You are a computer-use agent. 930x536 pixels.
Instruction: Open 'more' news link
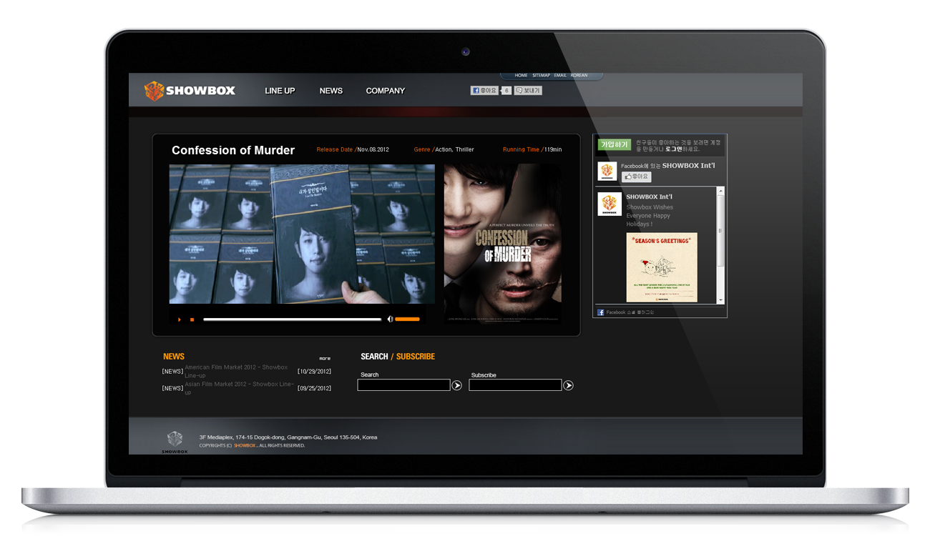(325, 358)
